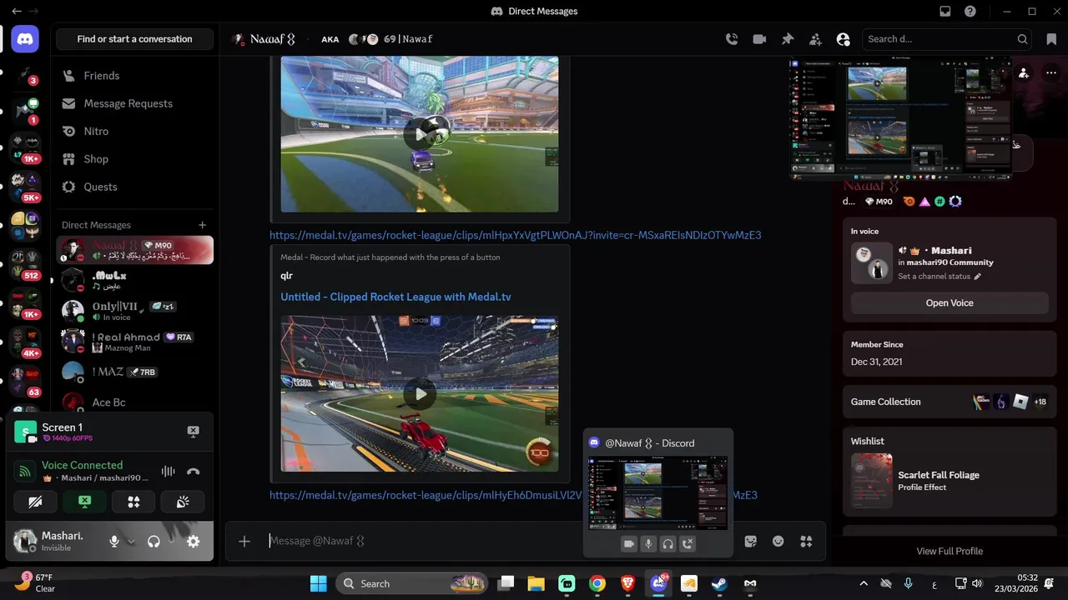Click the Search conversation field
The height and width of the screenshot is (600, 1068).
(947, 39)
